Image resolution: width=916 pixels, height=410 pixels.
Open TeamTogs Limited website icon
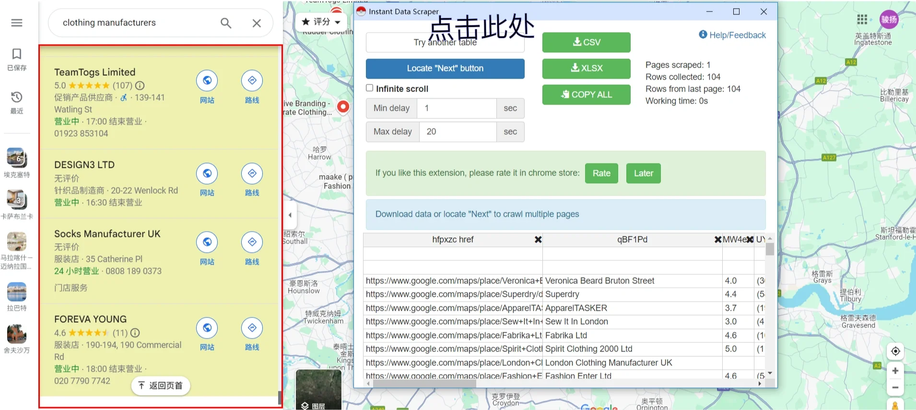pyautogui.click(x=207, y=81)
